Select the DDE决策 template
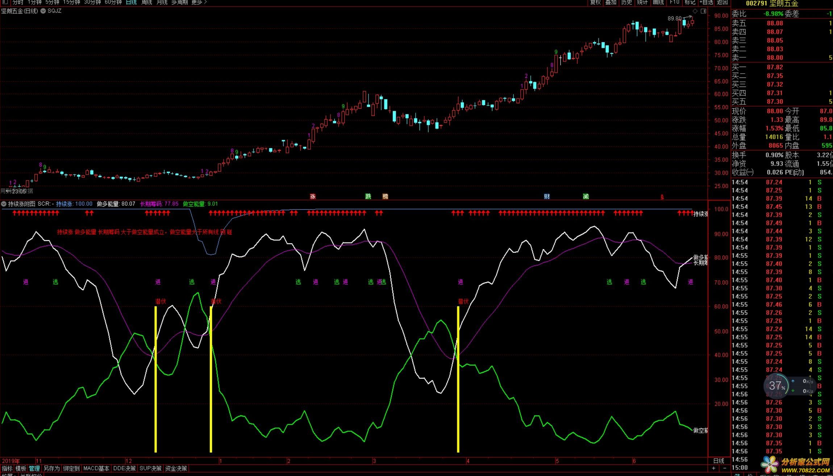 [x=124, y=468]
